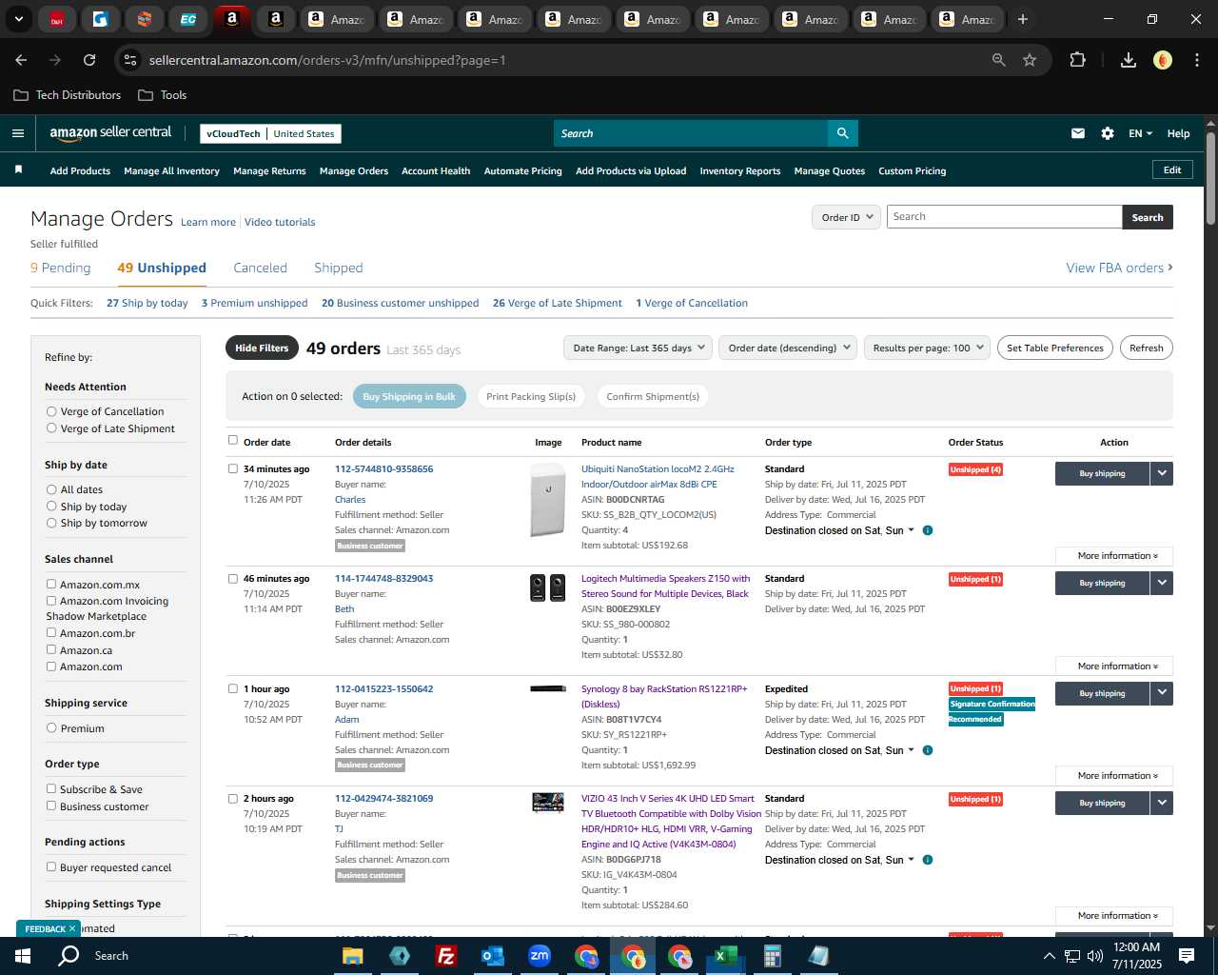The image size is (1218, 975).
Task: Click the order search input field
Action: click(1004, 217)
